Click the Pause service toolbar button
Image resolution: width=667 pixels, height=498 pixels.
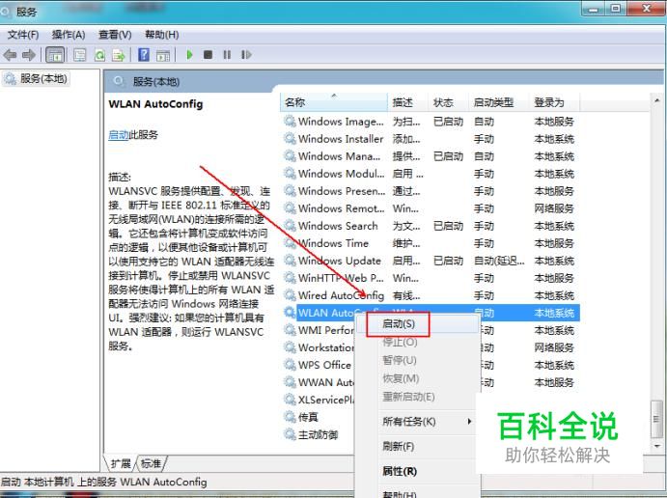point(227,54)
